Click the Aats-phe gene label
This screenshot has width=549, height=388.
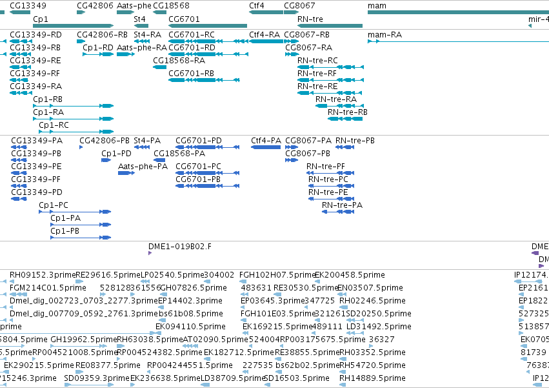tap(134, 6)
